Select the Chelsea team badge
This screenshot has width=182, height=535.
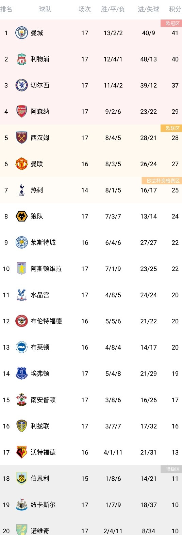tap(22, 85)
